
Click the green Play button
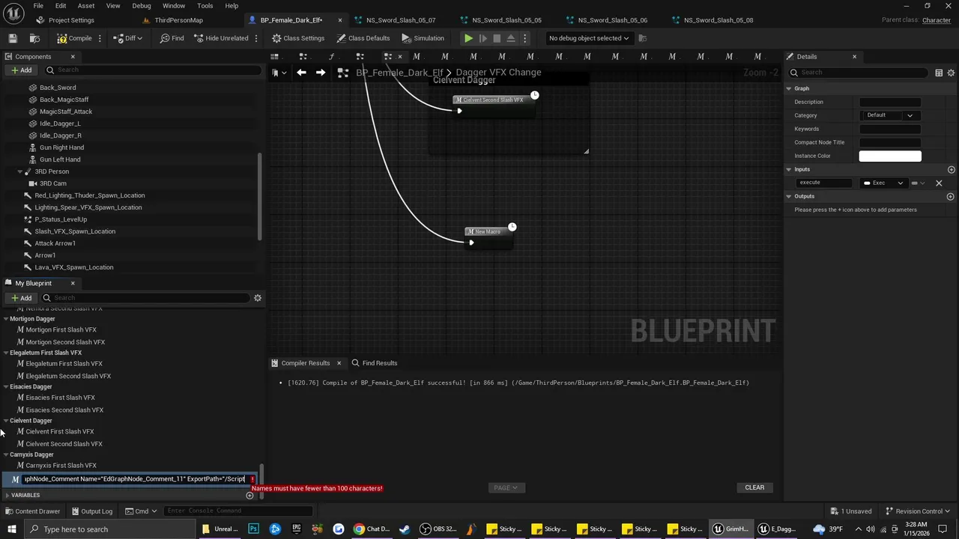coord(468,38)
